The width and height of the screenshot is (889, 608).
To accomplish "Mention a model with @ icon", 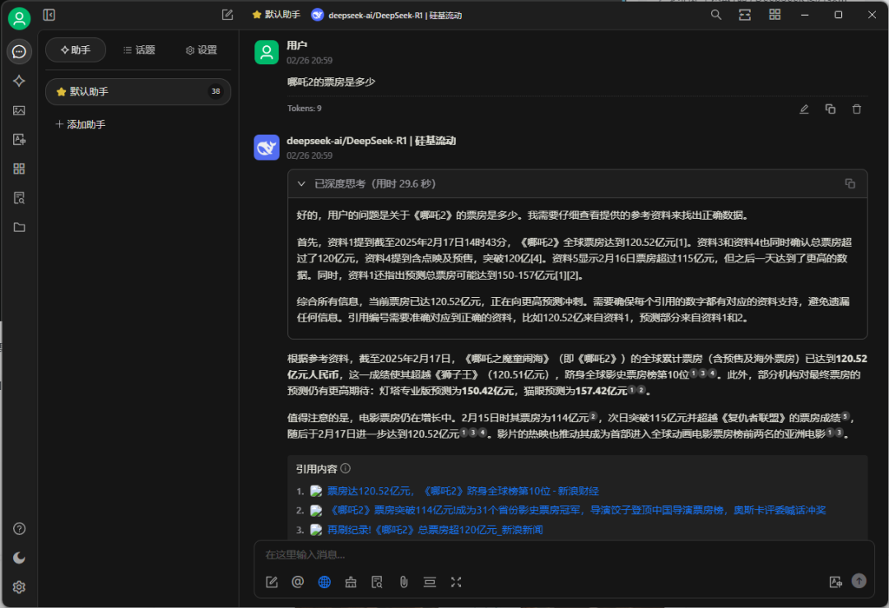I will tap(298, 582).
